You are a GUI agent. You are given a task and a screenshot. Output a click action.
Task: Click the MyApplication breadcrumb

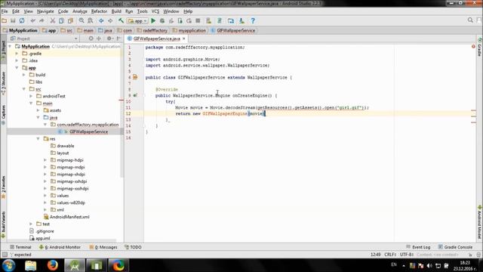tap(20, 30)
